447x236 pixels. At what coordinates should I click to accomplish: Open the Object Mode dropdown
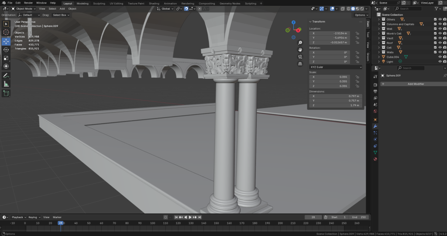click(24, 9)
